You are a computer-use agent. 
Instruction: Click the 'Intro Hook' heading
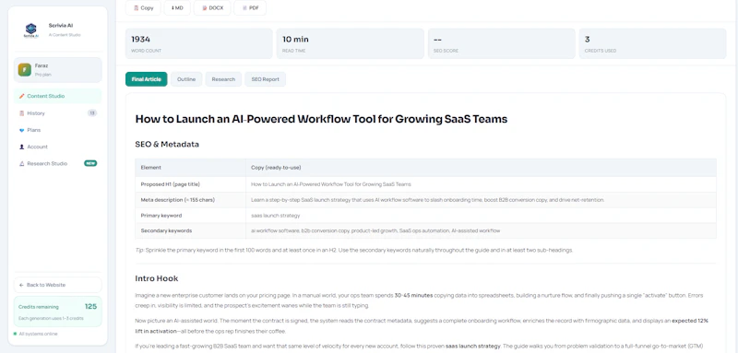(157, 278)
